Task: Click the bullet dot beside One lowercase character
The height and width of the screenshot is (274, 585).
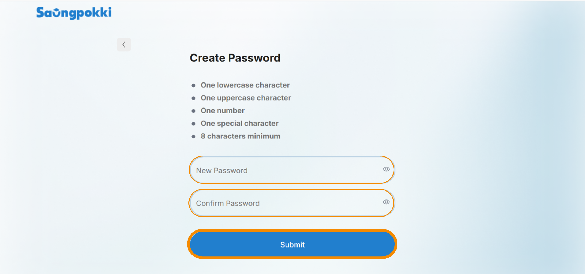Action: pyautogui.click(x=193, y=85)
